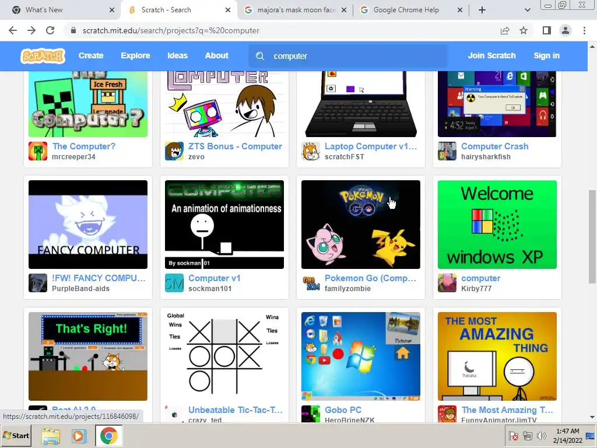Click the taskbar clock showing 1:47 AM
Viewport: 597px width, 448px height.
568,436
